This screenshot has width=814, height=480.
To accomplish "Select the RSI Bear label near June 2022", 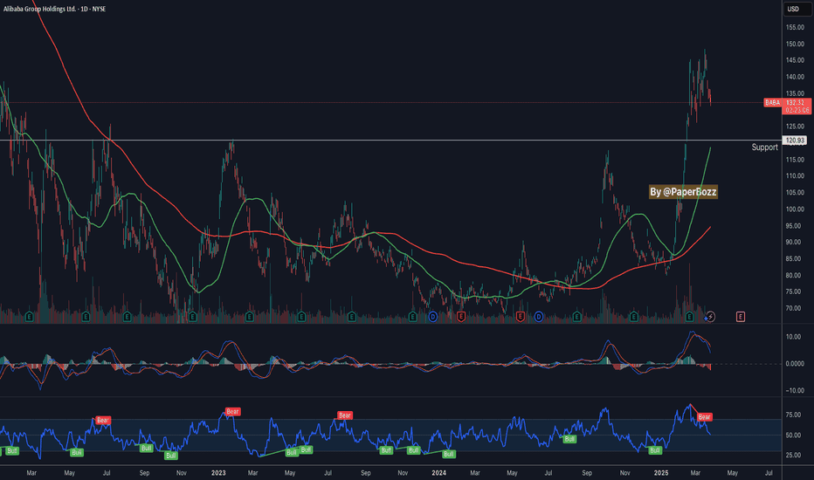I will 103,421.
